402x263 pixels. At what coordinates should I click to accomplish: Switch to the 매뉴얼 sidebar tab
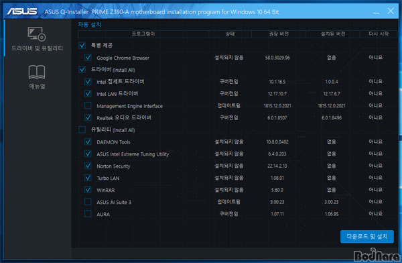(x=37, y=76)
